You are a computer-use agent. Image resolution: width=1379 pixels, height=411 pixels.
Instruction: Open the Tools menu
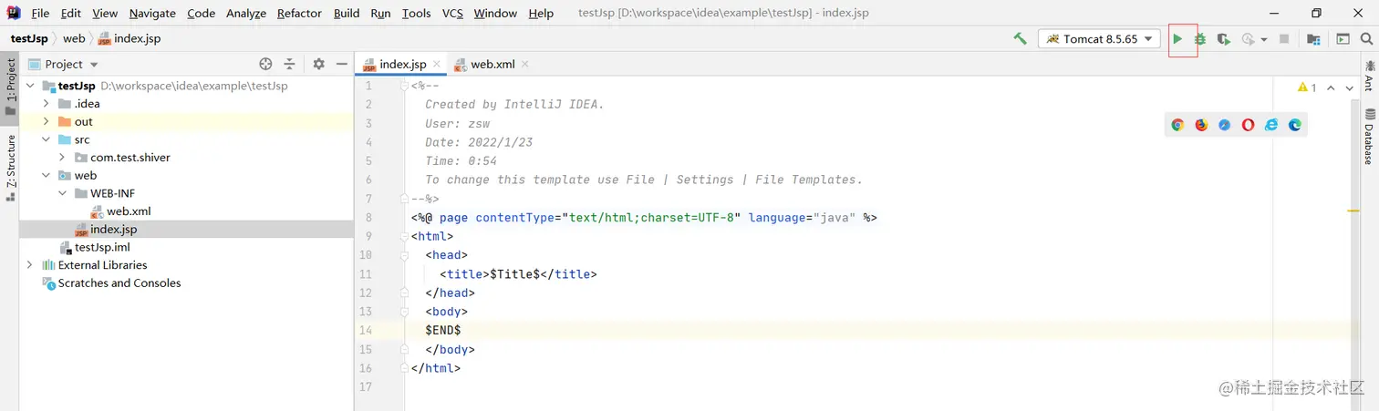tap(416, 13)
